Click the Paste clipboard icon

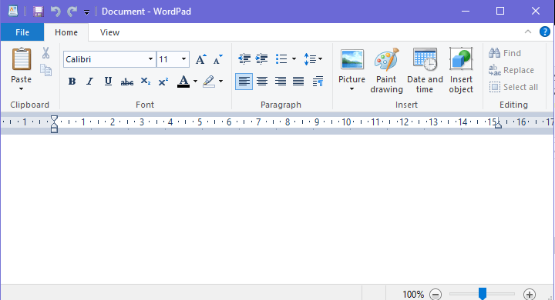tap(22, 59)
